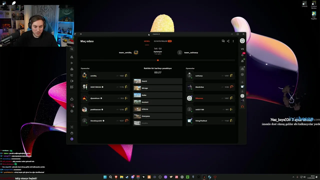320x180 pixels.
Task: Click the orange headset icon in right sidebar
Action: [x=242, y=106]
